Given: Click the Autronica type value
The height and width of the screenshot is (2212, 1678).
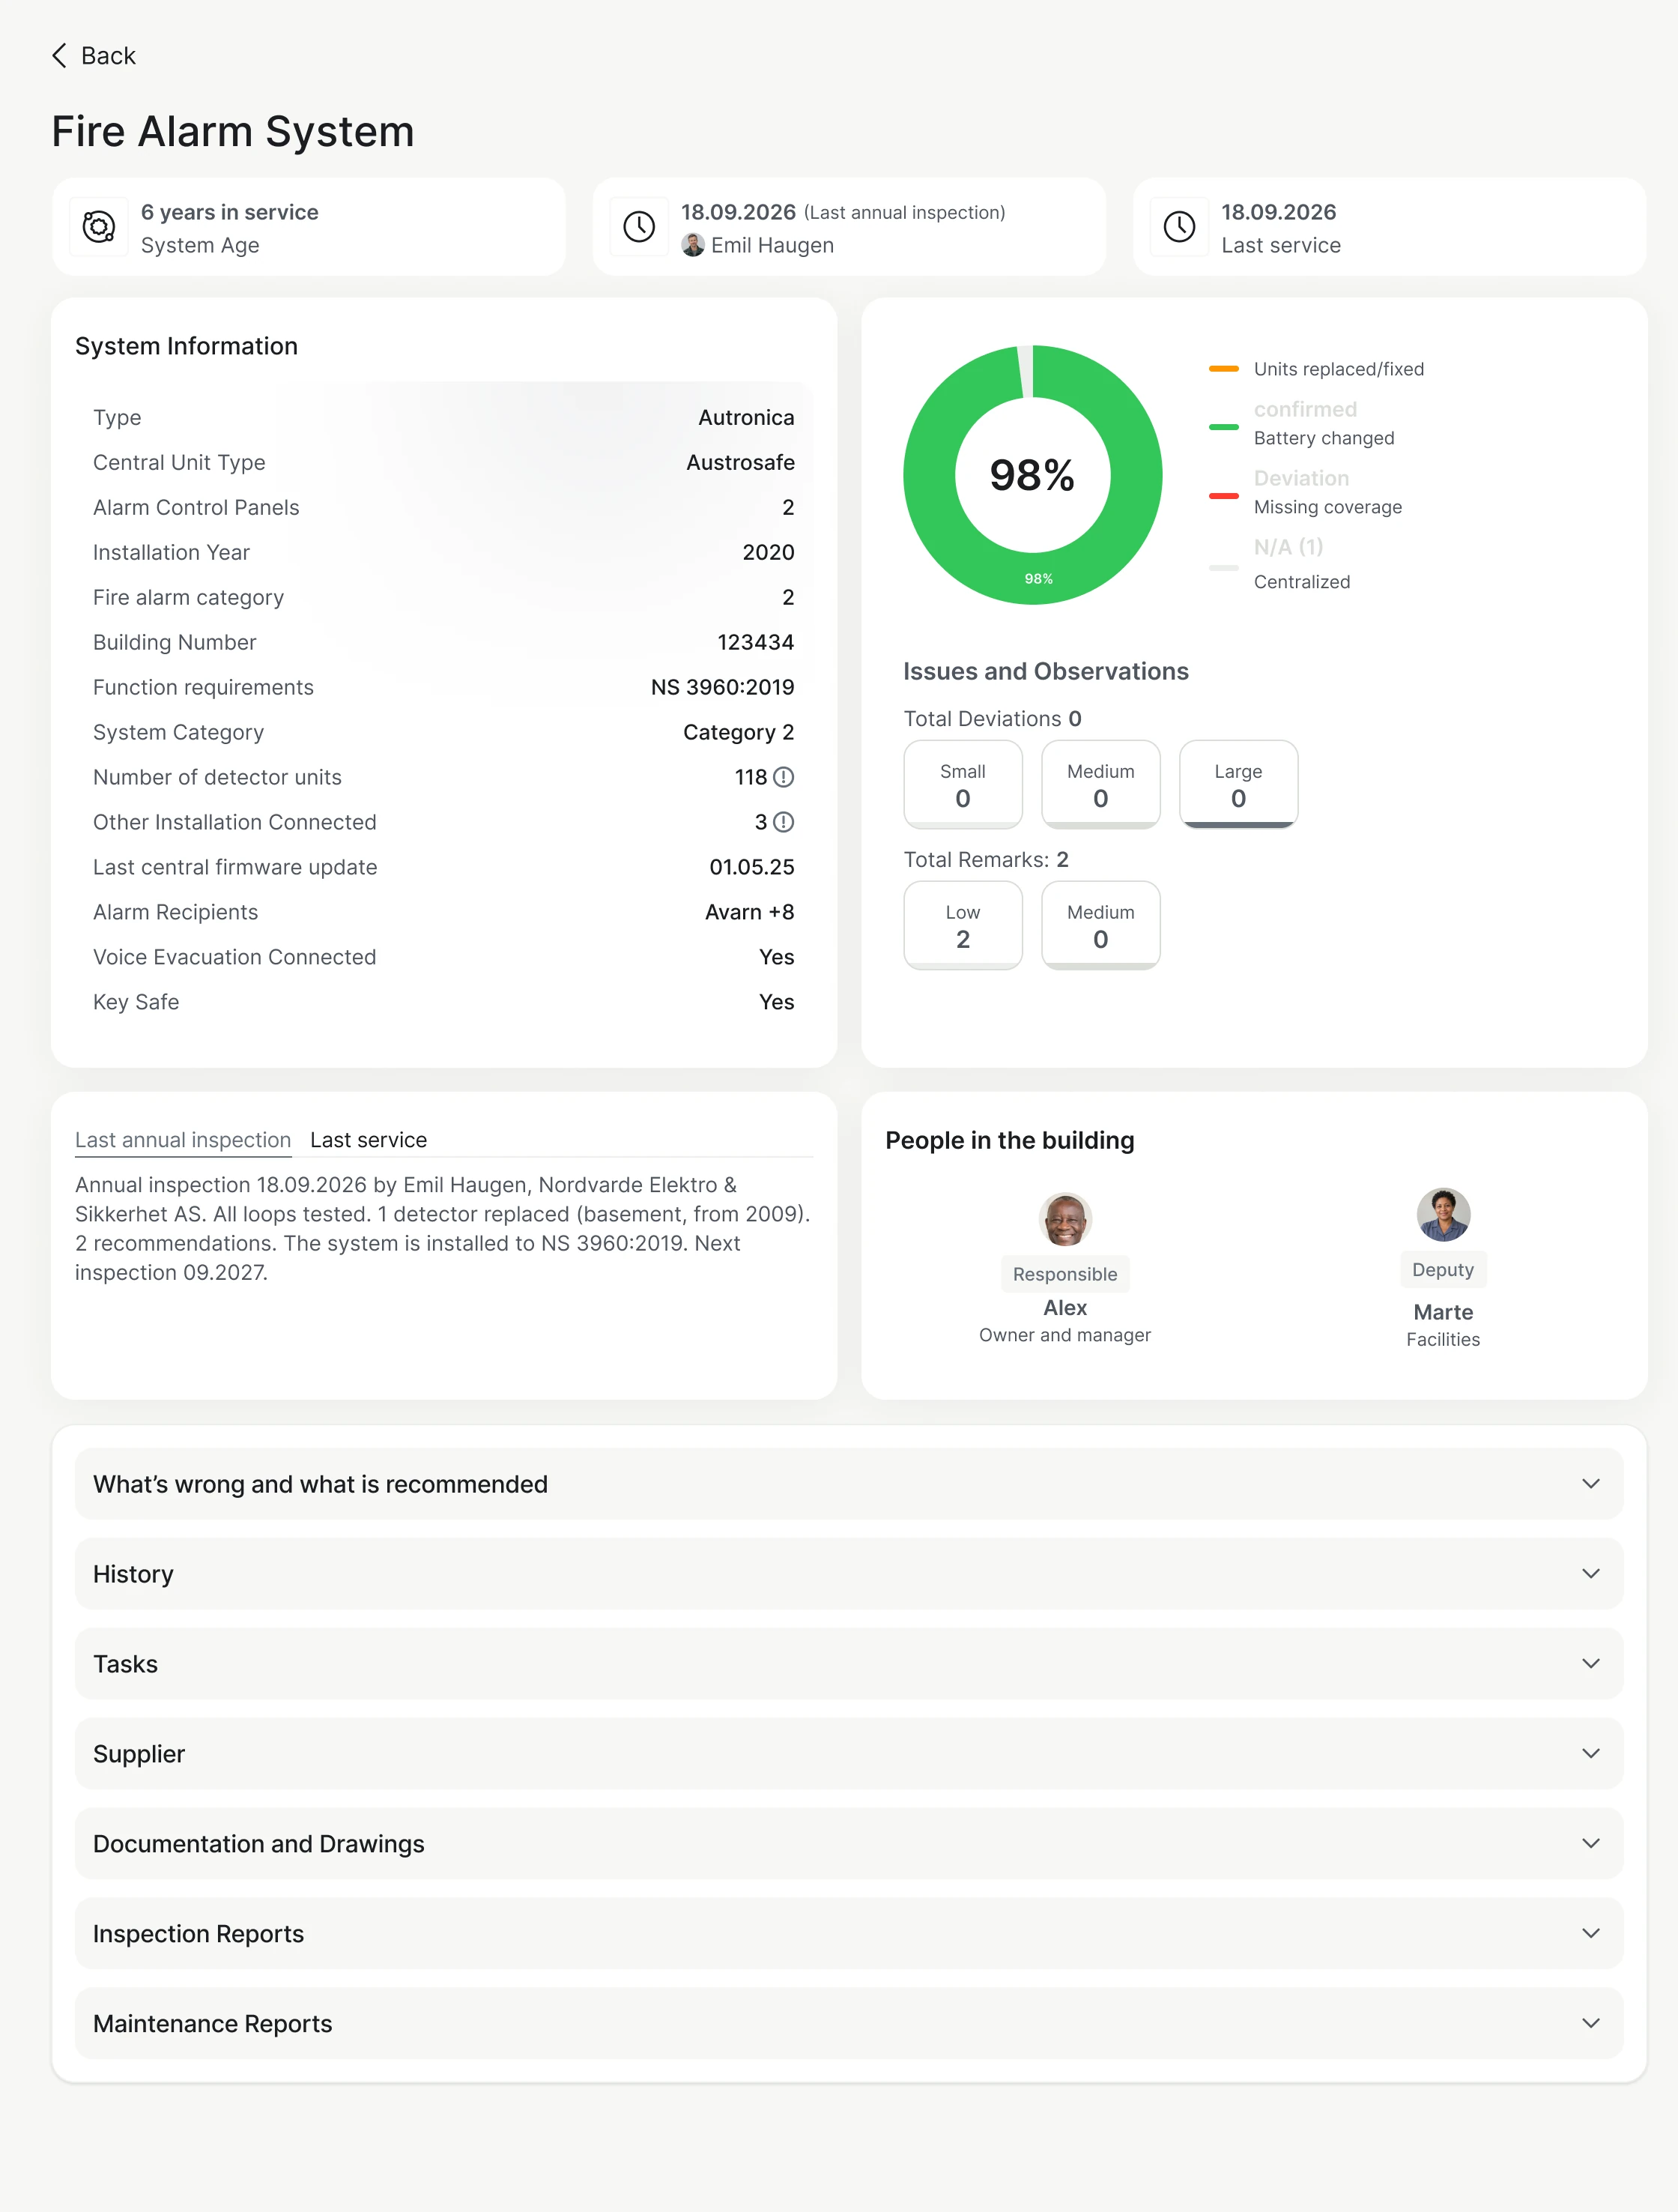Looking at the screenshot, I should tap(746, 418).
